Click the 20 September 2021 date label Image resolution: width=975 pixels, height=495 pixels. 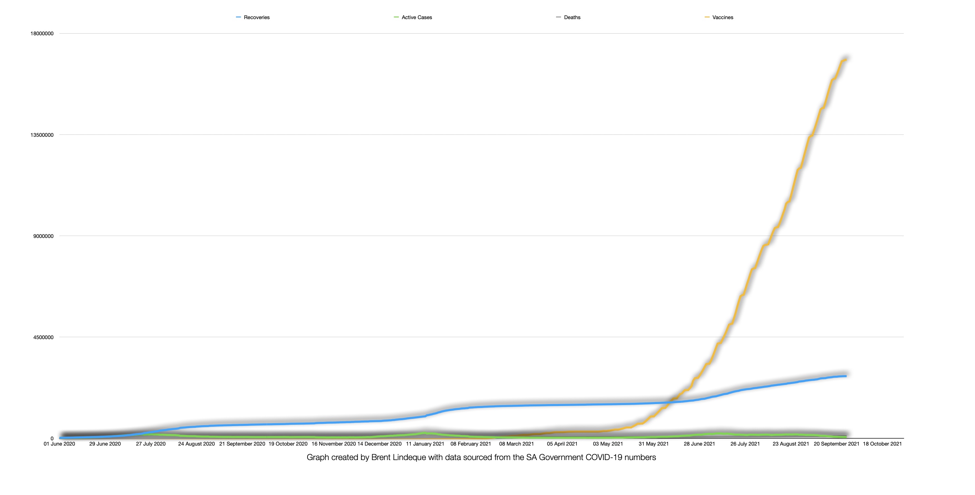click(837, 444)
